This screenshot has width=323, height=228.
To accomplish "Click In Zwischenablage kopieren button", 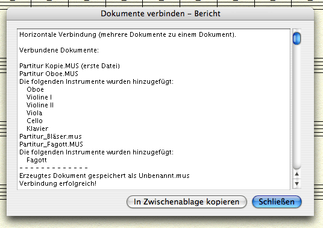I will pyautogui.click(x=187, y=201).
